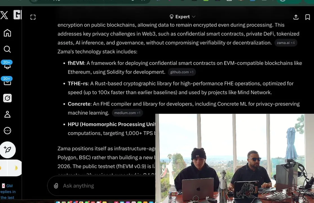Share this Grok conversation
Viewport: 314px width, 203px height.
pyautogui.click(x=296, y=17)
